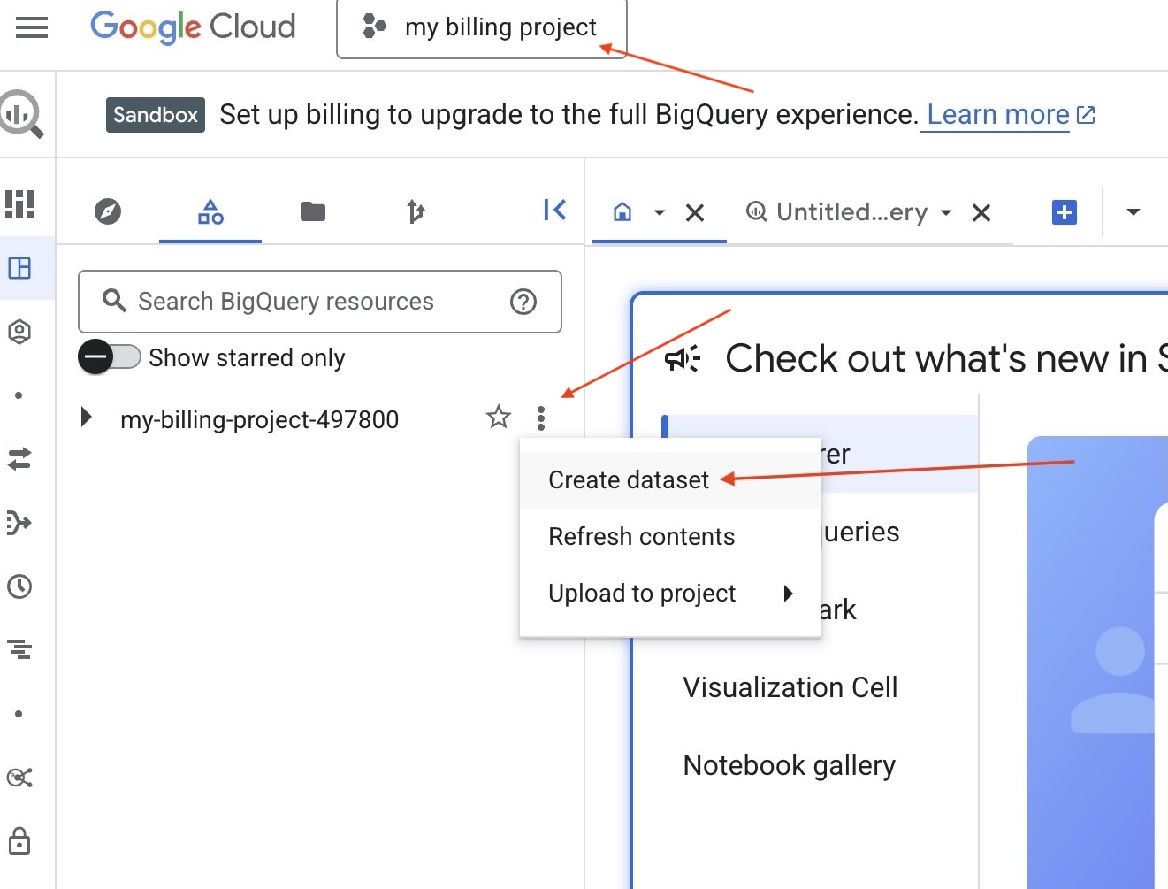
Task: Close the Untitled query tab
Action: [981, 212]
